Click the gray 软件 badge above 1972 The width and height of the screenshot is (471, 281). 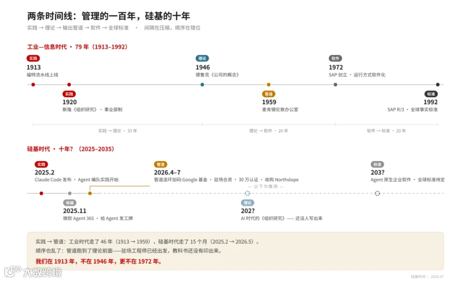click(335, 58)
